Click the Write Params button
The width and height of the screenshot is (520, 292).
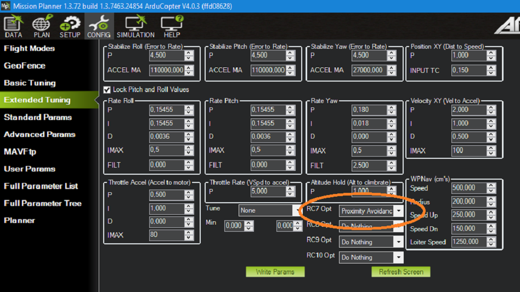275,272
